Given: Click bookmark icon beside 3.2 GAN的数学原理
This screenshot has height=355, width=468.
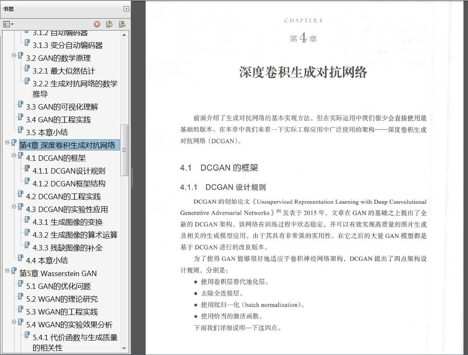Looking at the screenshot, I should click(x=21, y=55).
